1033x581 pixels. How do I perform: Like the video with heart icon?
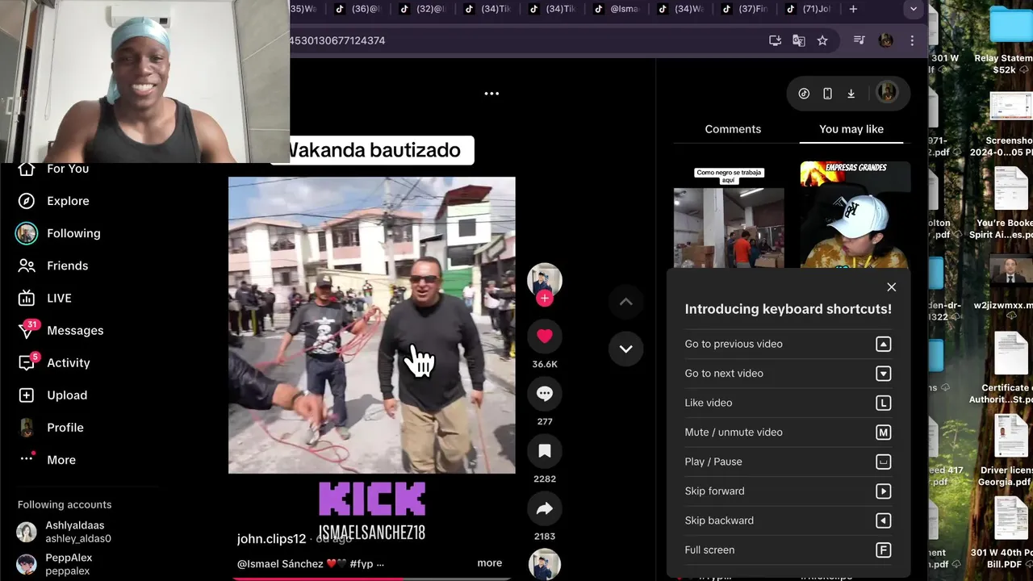(x=545, y=336)
